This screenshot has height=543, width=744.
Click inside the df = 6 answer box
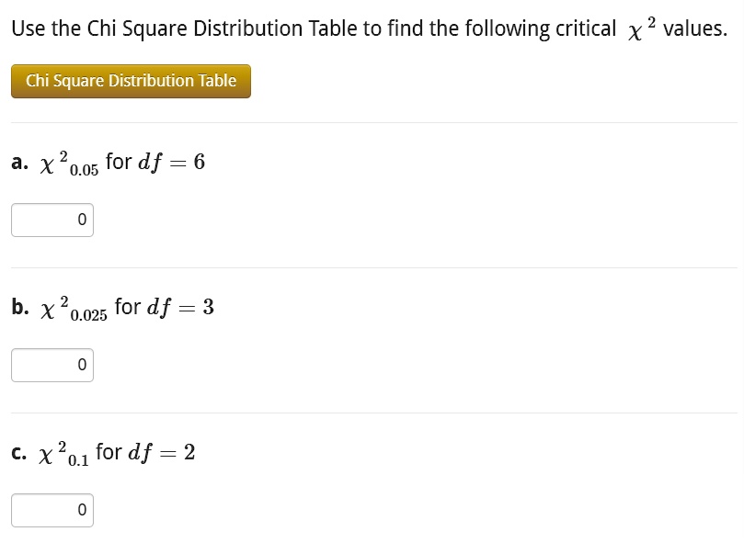click(x=52, y=220)
